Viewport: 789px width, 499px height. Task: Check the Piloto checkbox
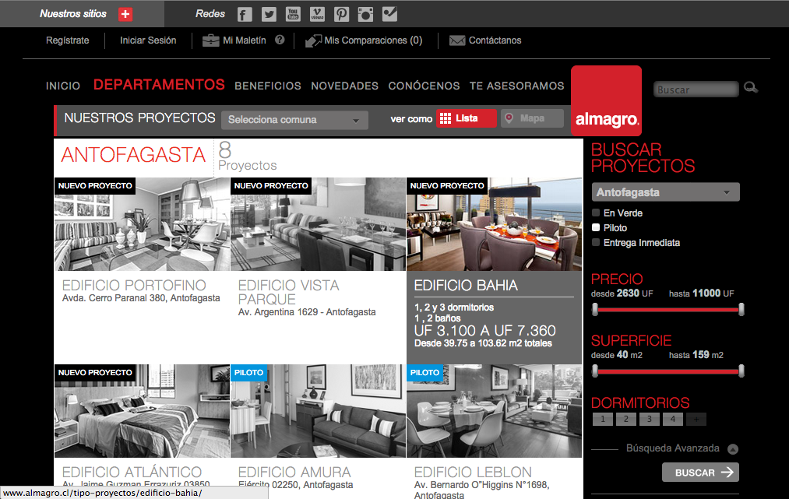[596, 227]
